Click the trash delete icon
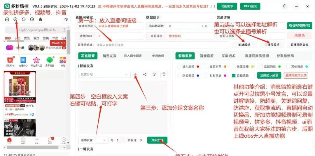Image resolution: width=315 pixels, height=156 pixels. tap(164, 74)
